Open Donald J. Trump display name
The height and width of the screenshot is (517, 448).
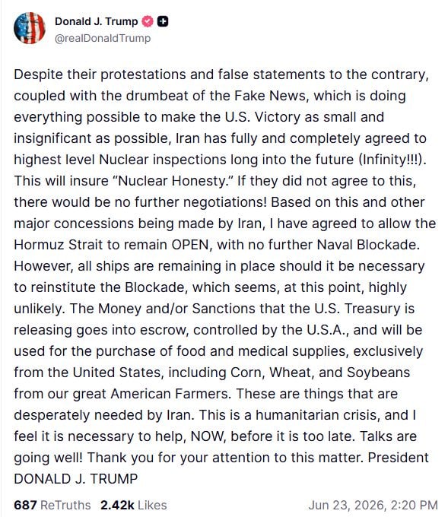[x=97, y=21]
